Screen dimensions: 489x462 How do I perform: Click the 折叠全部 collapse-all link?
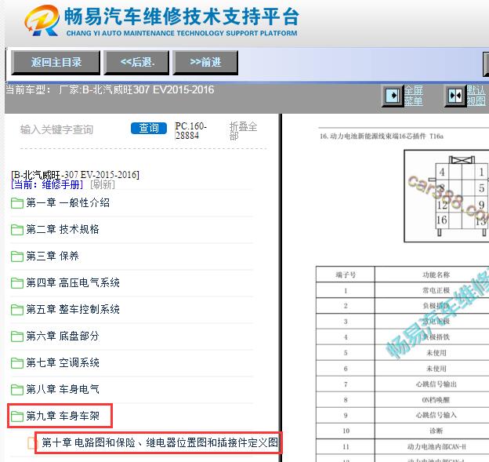243,131
